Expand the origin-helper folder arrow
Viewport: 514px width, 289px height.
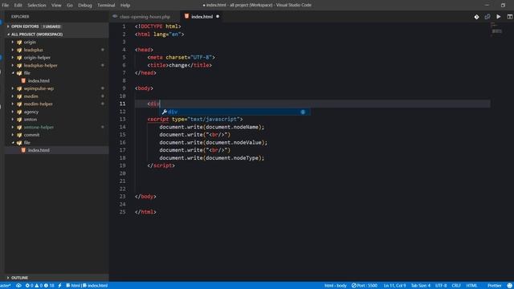click(13, 57)
